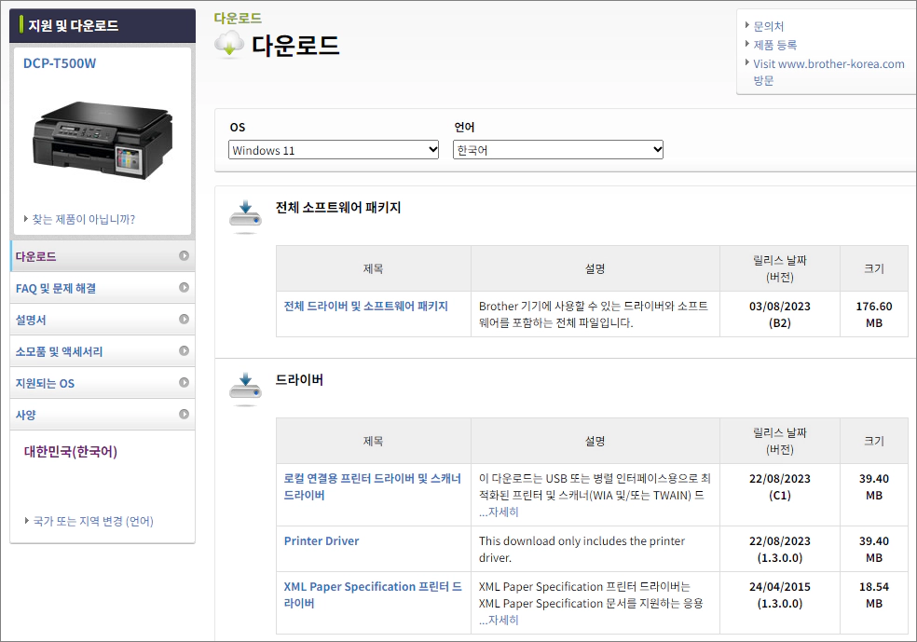Open 로컬 연결용 프린터 드라이버 및 스캐너 드라이버 link
Viewport: 917px width, 642px height.
(372, 486)
